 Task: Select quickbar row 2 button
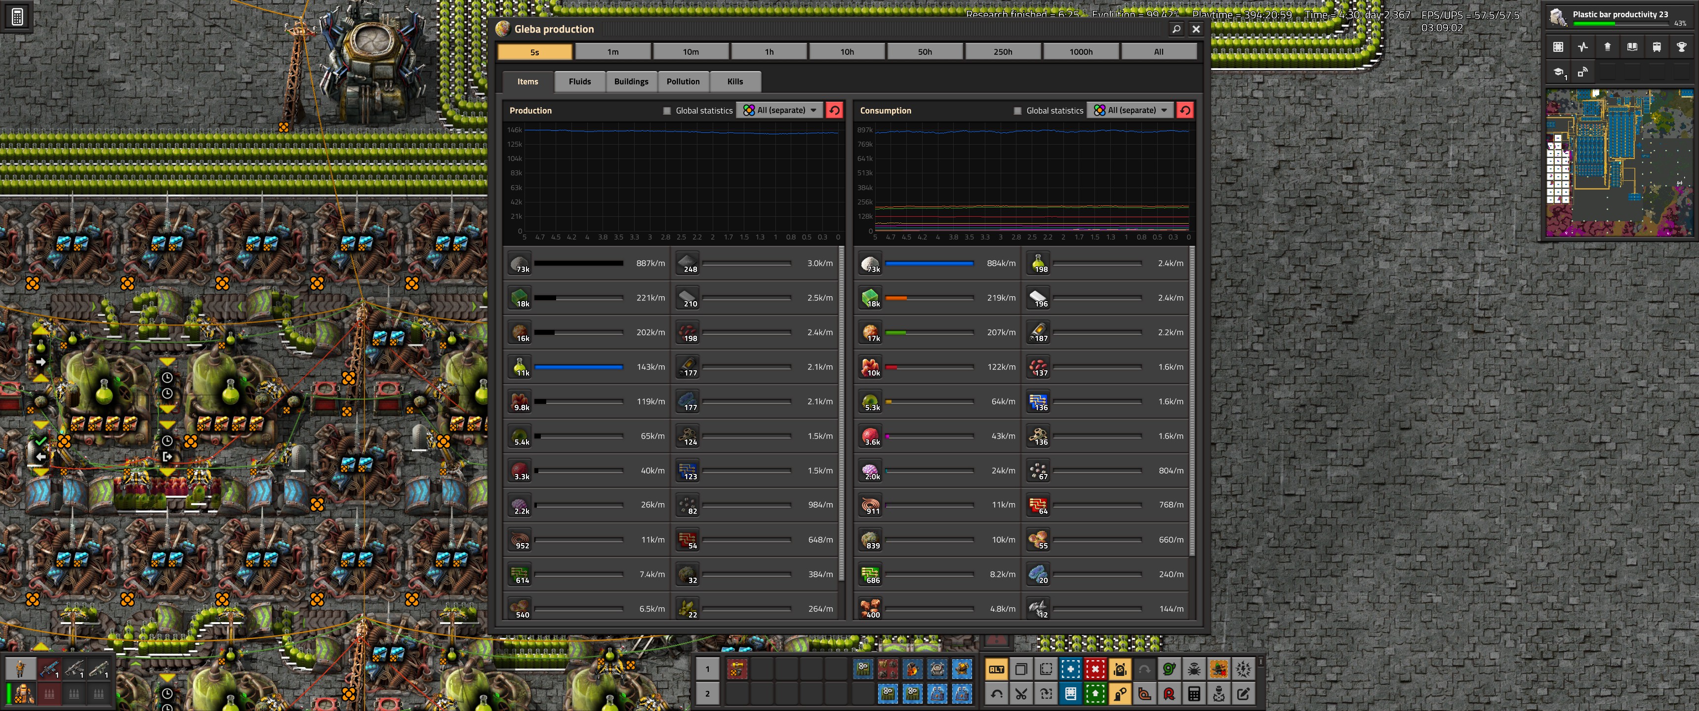(708, 694)
